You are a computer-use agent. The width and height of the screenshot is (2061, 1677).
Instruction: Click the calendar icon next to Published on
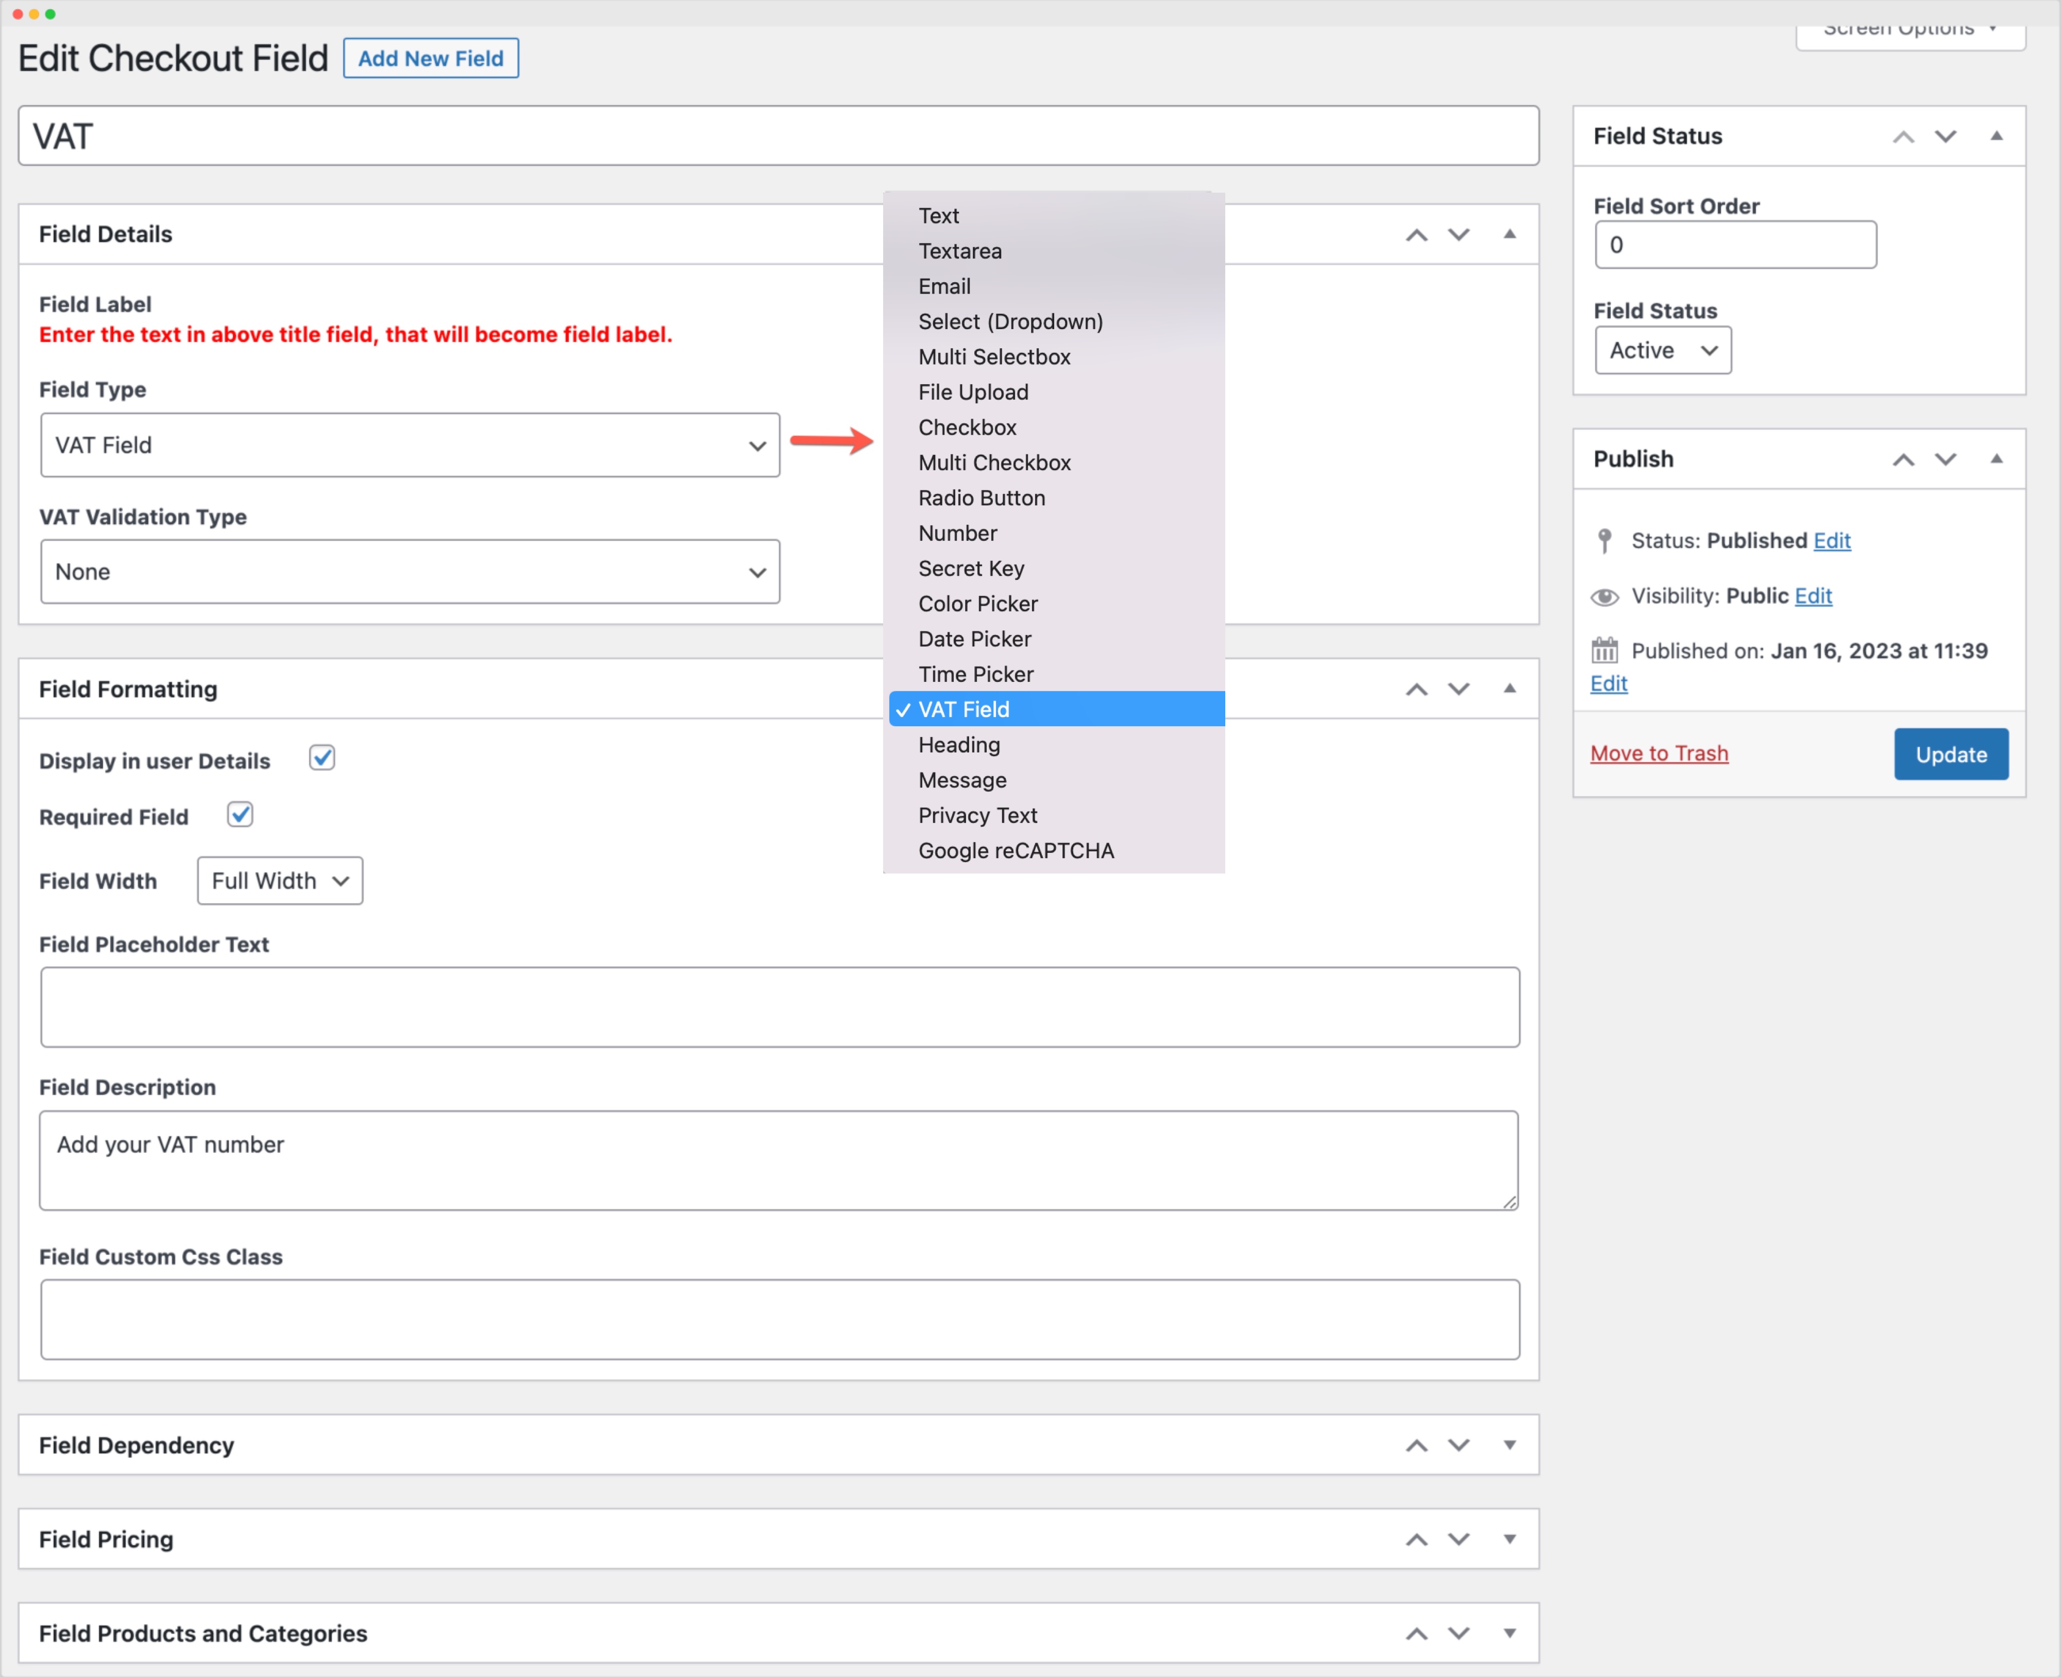[1605, 650]
